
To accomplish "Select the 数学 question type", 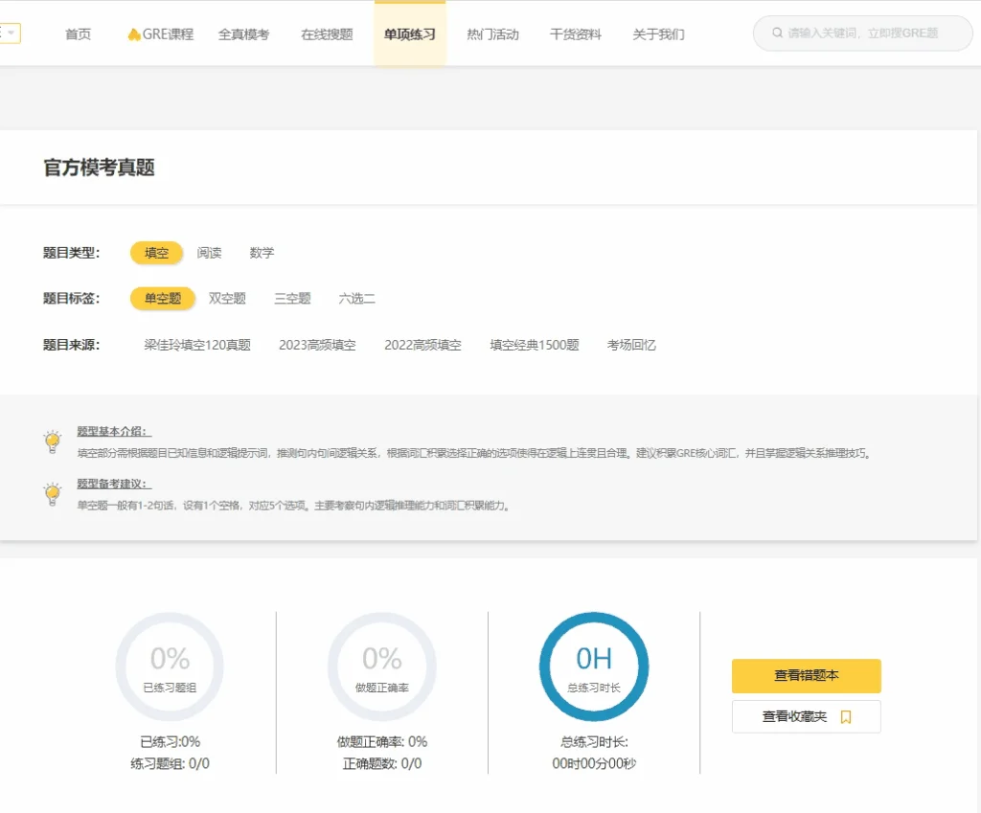I will tap(262, 253).
